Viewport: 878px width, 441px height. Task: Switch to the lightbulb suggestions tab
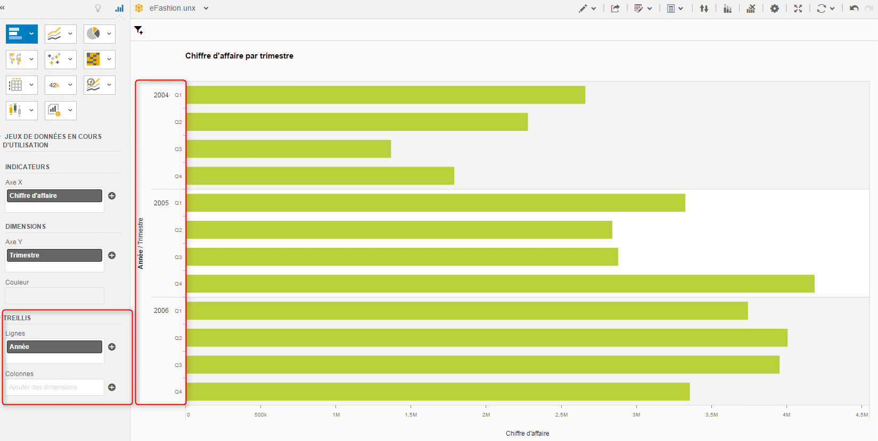(x=98, y=8)
